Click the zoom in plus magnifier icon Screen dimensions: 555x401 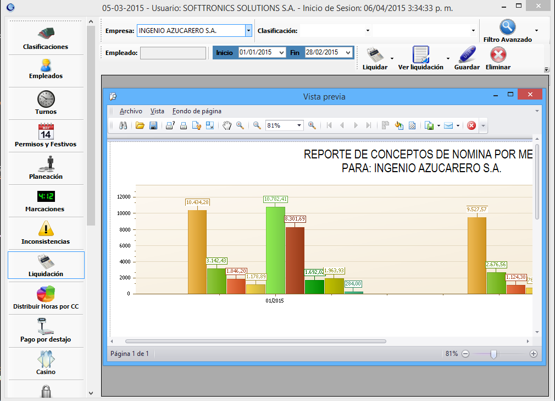pyautogui.click(x=312, y=125)
